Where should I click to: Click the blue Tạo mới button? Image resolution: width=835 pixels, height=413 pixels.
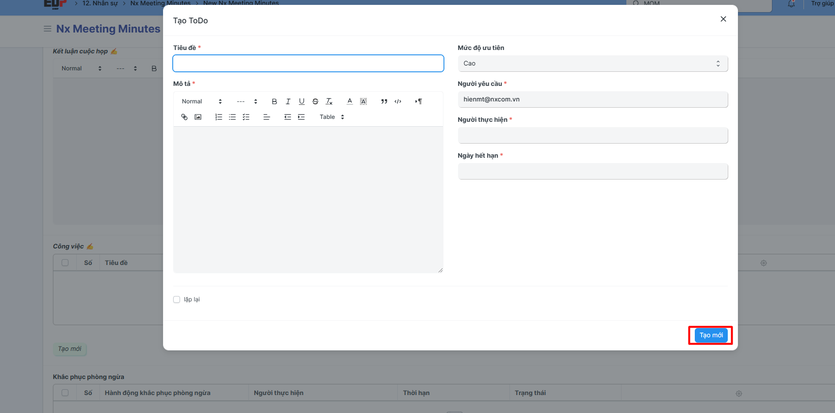[x=711, y=335]
